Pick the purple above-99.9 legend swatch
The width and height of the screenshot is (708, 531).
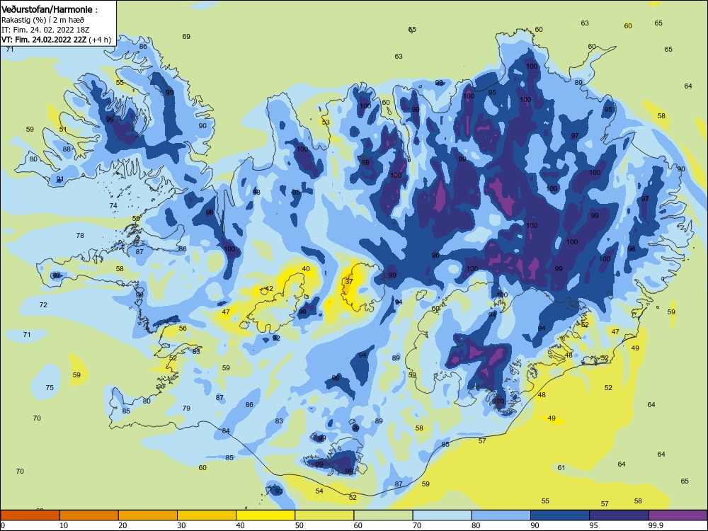tap(678, 515)
